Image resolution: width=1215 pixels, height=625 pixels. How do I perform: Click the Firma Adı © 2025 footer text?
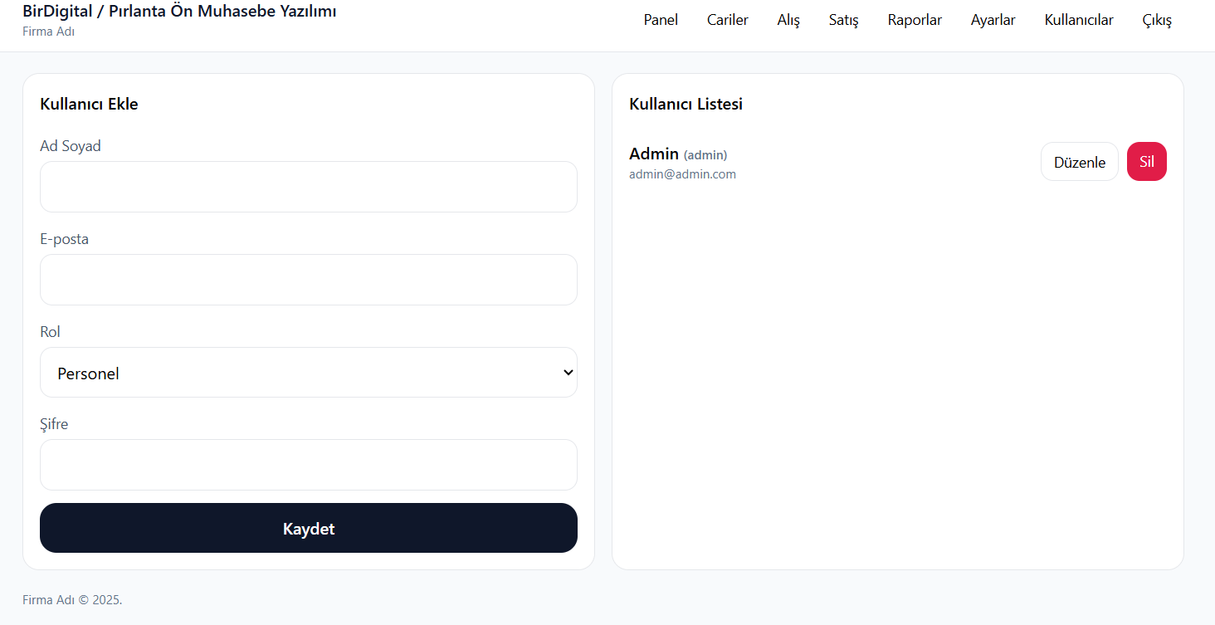coord(72,599)
